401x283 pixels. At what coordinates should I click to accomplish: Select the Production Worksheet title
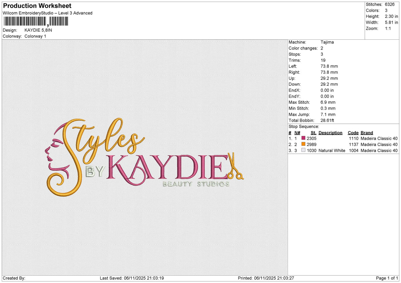[37, 6]
